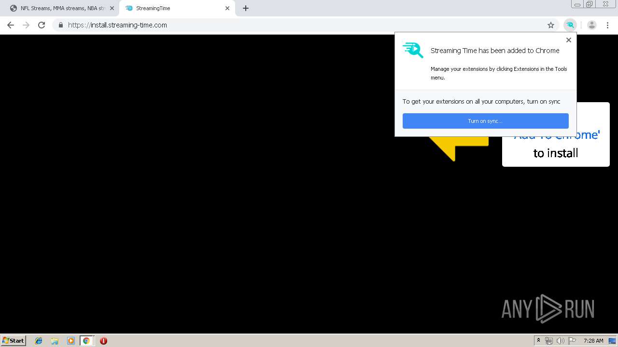Open Windows Explorer folder in taskbar
This screenshot has width=618, height=347.
[55, 341]
